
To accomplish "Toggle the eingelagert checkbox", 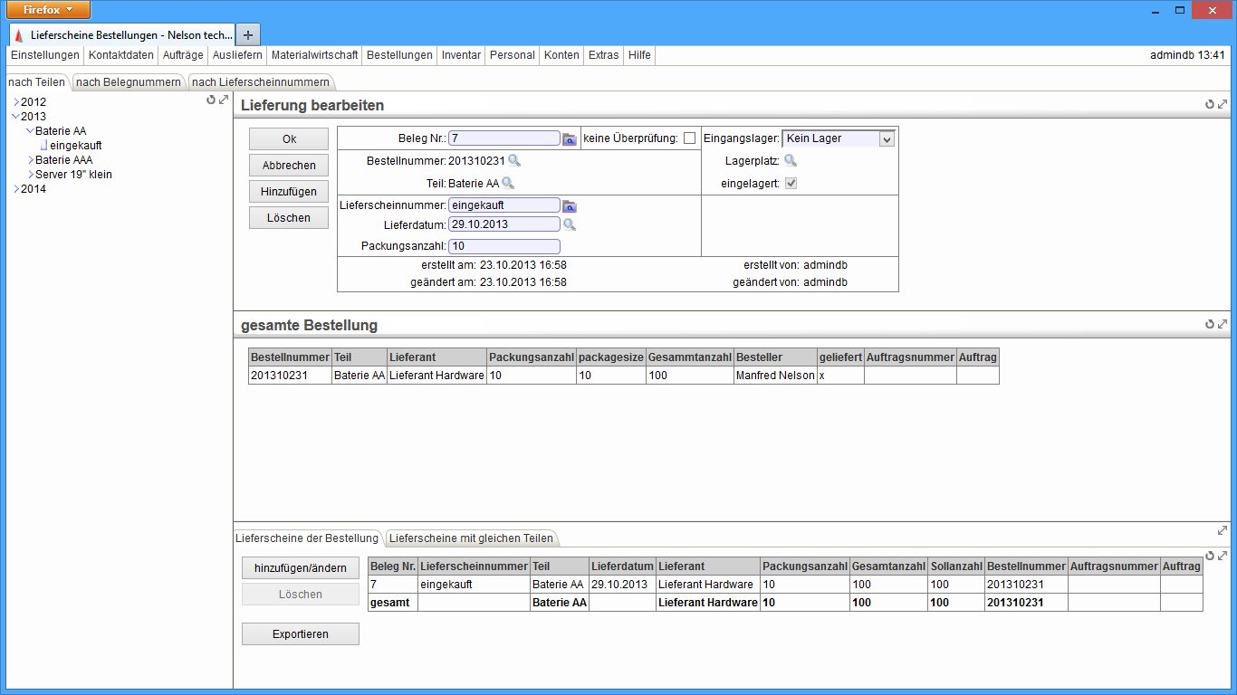I will (x=791, y=184).
